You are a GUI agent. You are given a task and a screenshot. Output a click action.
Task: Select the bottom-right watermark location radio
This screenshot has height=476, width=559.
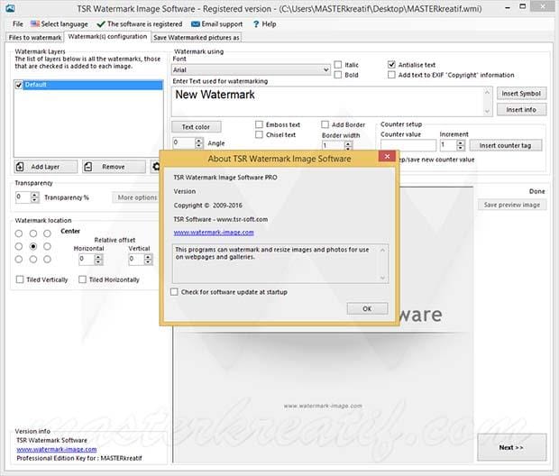click(x=47, y=260)
